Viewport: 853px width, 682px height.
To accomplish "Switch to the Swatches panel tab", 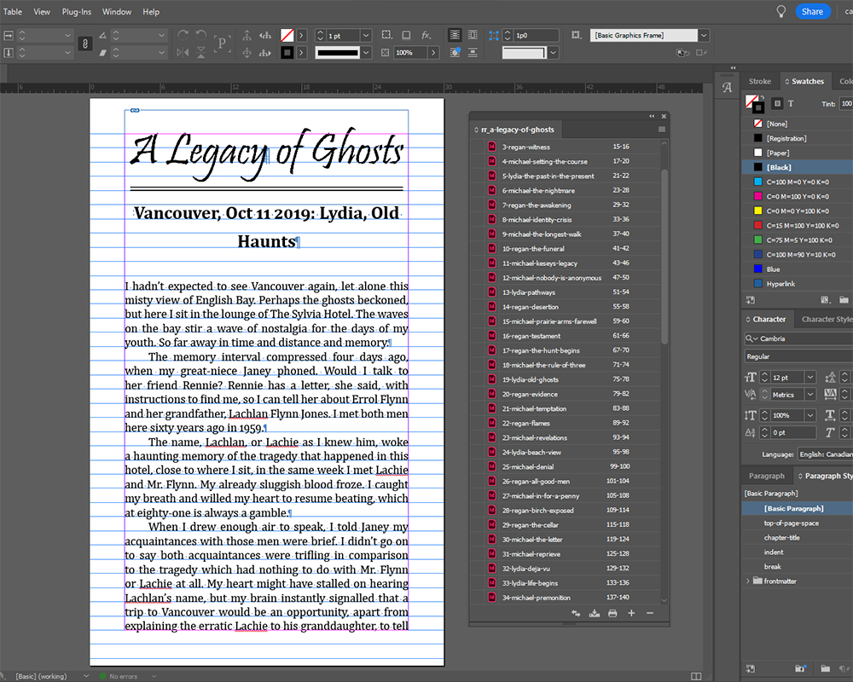I will [804, 81].
